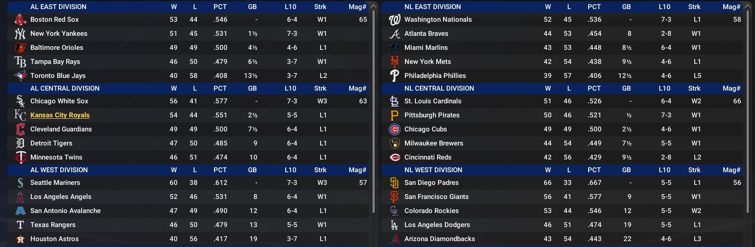Click the San Diego Padres logo icon
The width and height of the screenshot is (755, 247).
[395, 183]
